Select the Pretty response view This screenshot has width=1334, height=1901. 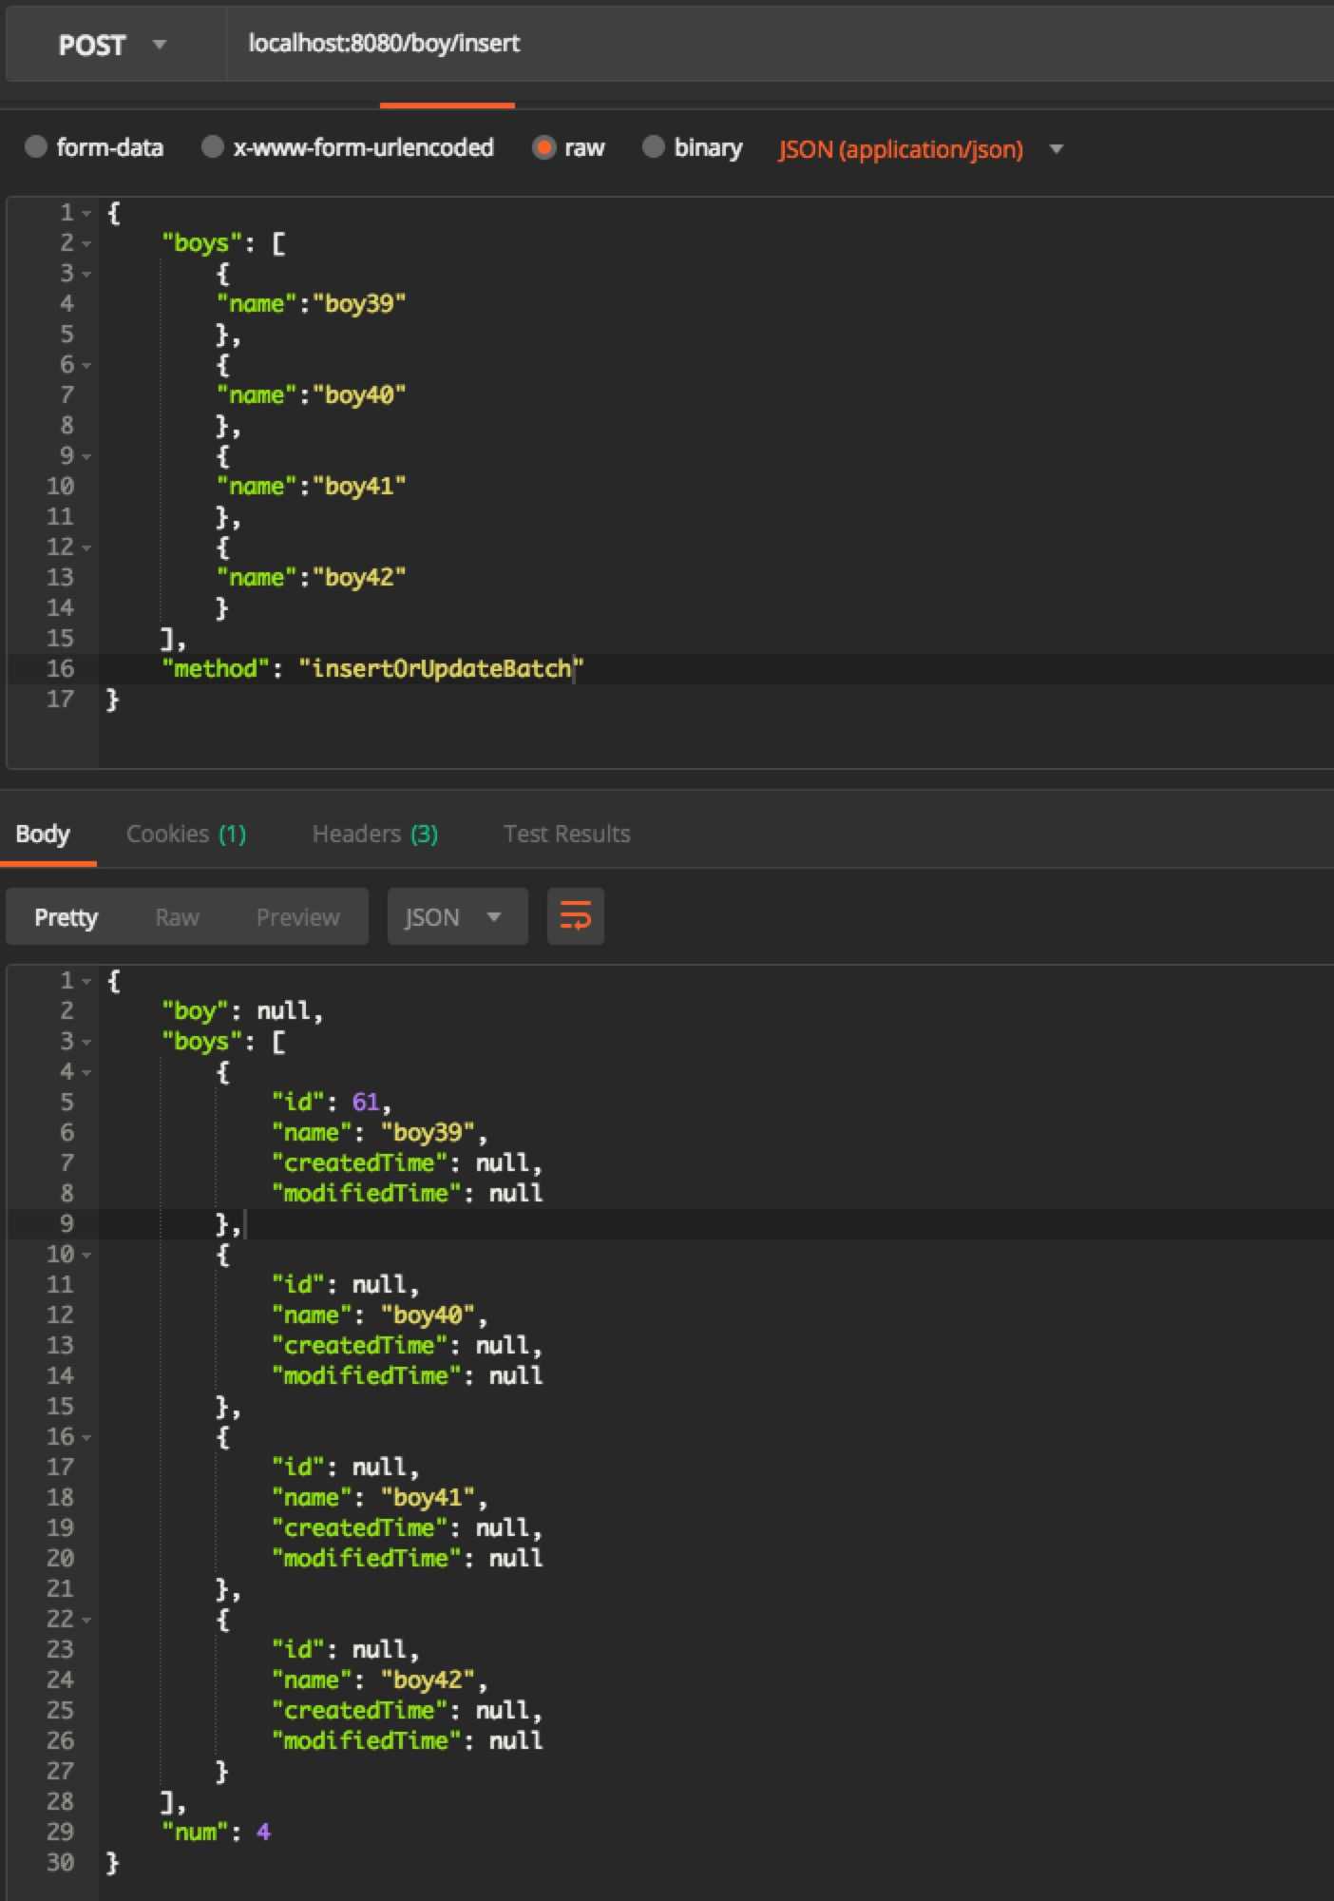[x=66, y=917]
